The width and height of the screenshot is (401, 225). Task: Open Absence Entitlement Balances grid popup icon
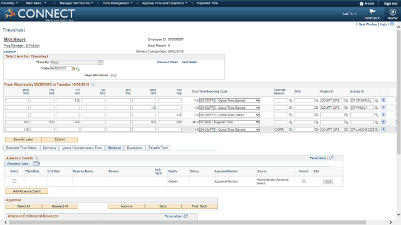click(x=186, y=216)
